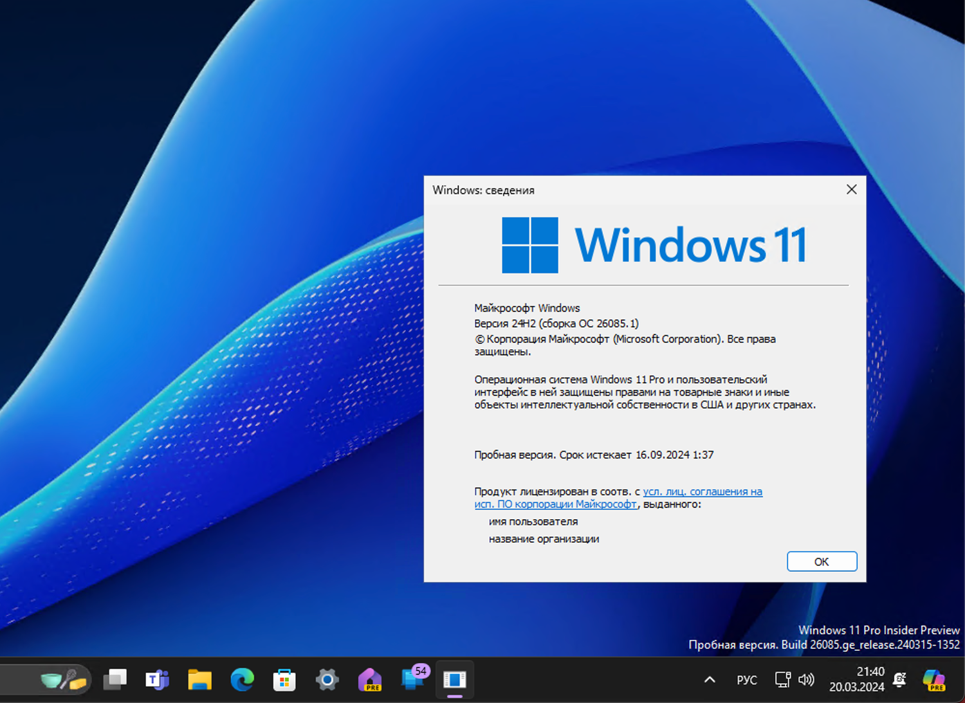Select the active winver app on the taskbar
The height and width of the screenshot is (703, 965).
(x=455, y=680)
